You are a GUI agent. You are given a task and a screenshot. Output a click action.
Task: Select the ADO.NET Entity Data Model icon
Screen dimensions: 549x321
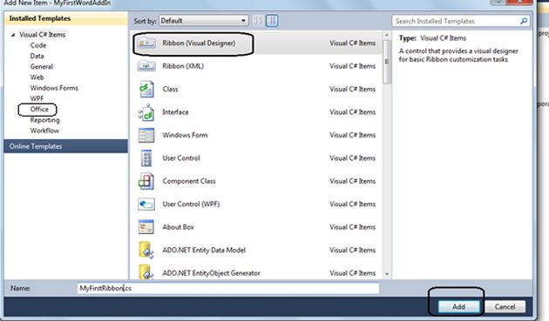pyautogui.click(x=146, y=250)
